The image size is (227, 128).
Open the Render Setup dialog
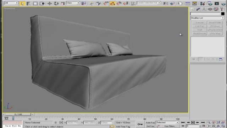[x=210, y=3]
